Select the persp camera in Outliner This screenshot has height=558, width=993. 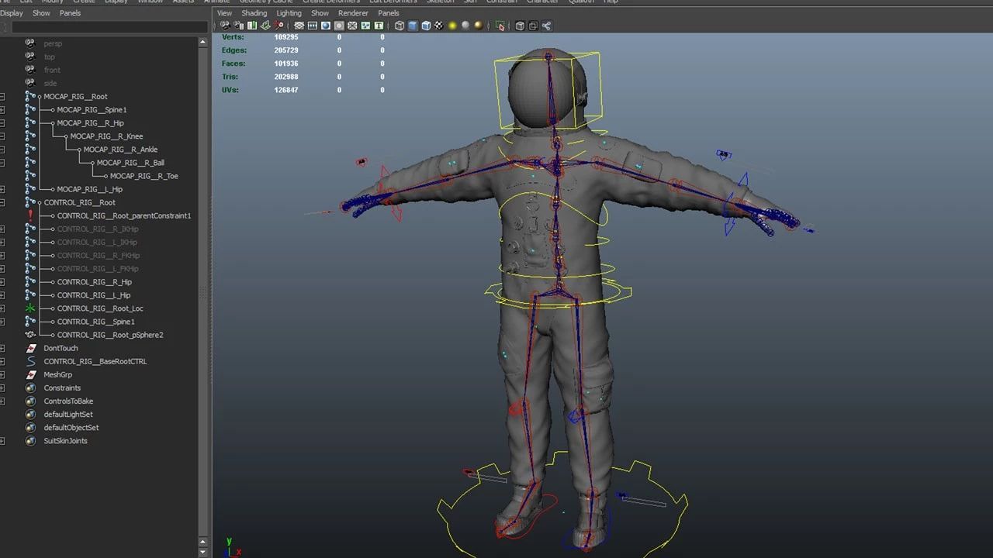(x=53, y=43)
